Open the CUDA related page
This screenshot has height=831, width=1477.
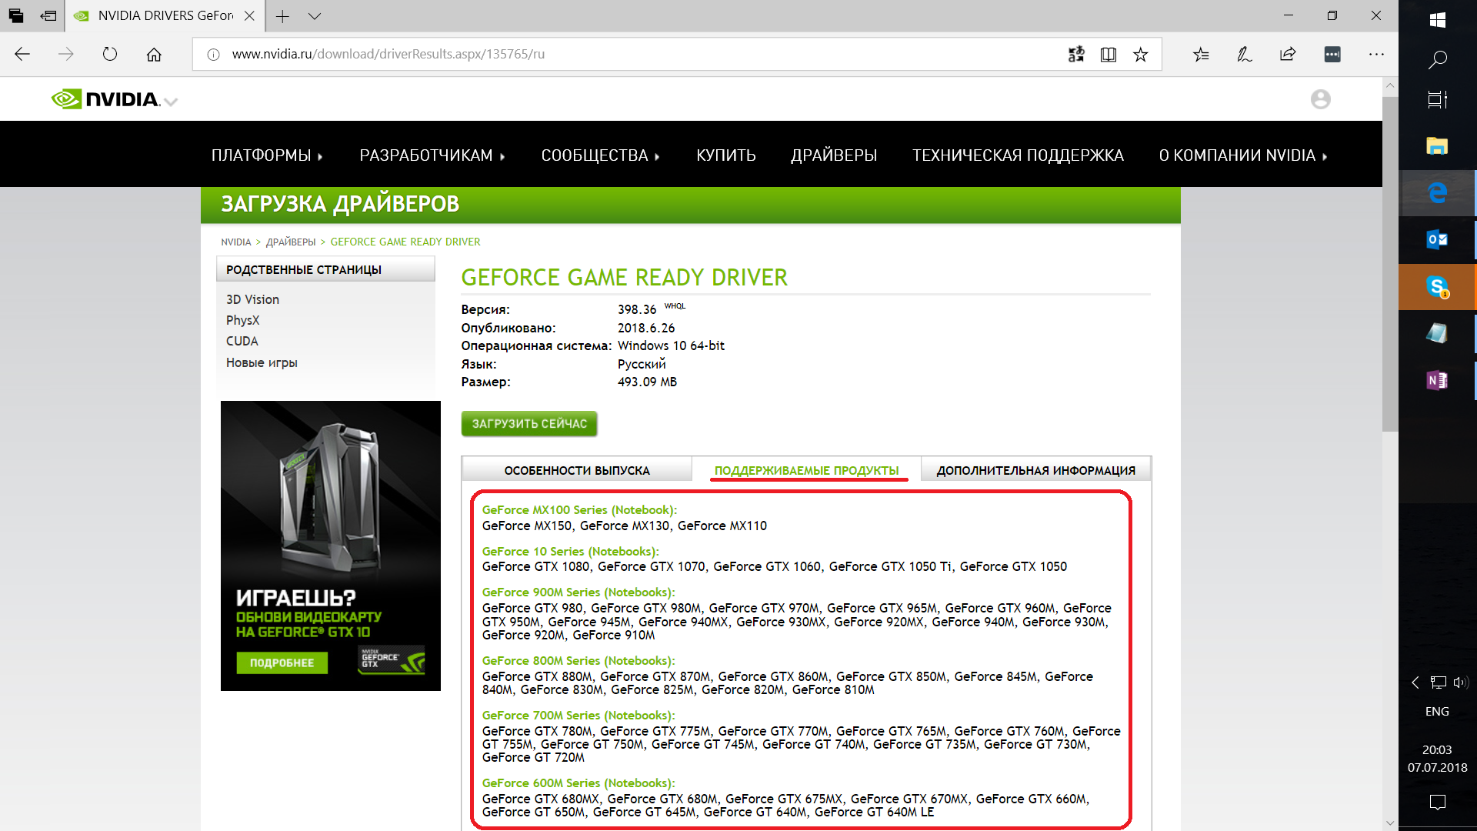click(242, 341)
